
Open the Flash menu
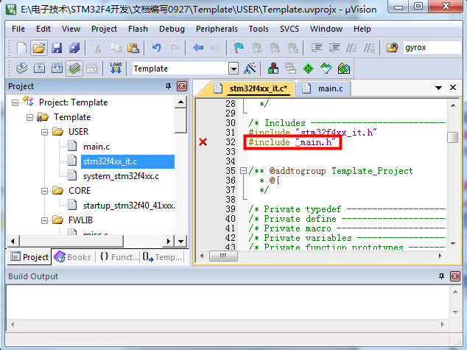pos(138,29)
